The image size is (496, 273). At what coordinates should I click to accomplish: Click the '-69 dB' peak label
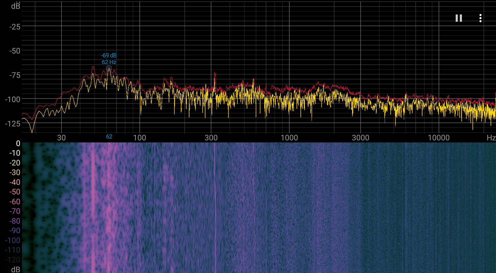tap(109, 55)
